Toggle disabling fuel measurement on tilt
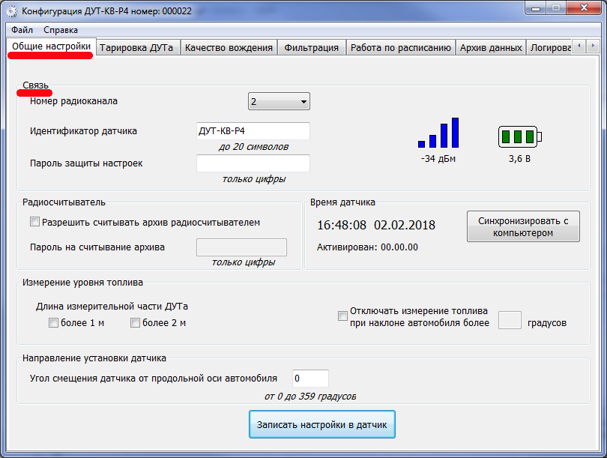 [342, 316]
